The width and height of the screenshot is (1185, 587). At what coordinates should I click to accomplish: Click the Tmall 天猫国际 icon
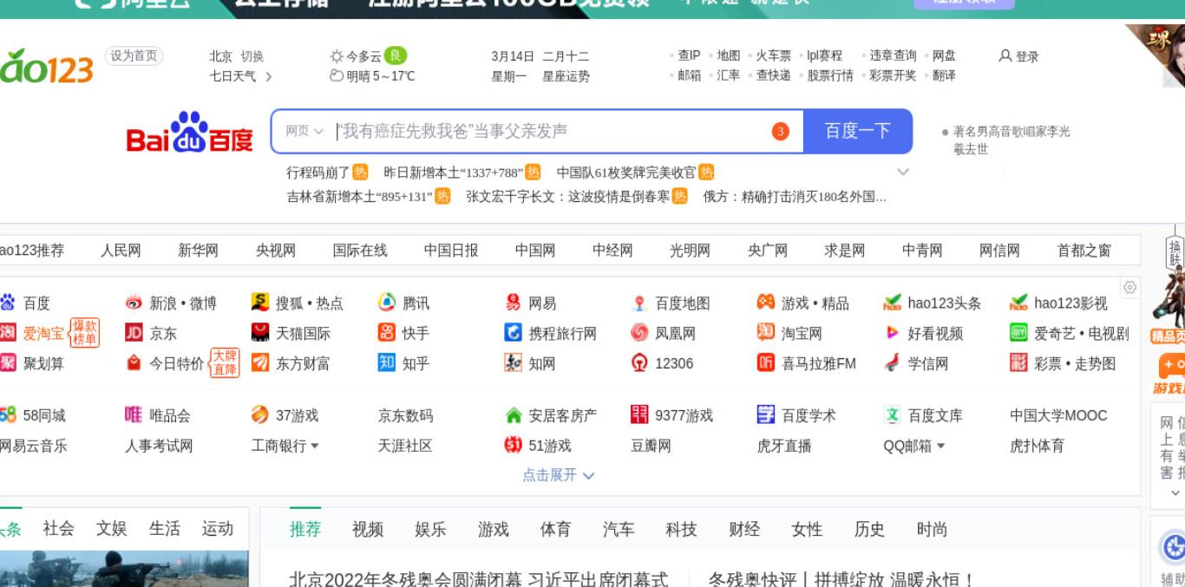pyautogui.click(x=260, y=333)
